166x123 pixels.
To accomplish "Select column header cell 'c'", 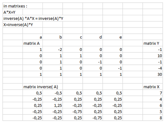I will coord(73,37).
